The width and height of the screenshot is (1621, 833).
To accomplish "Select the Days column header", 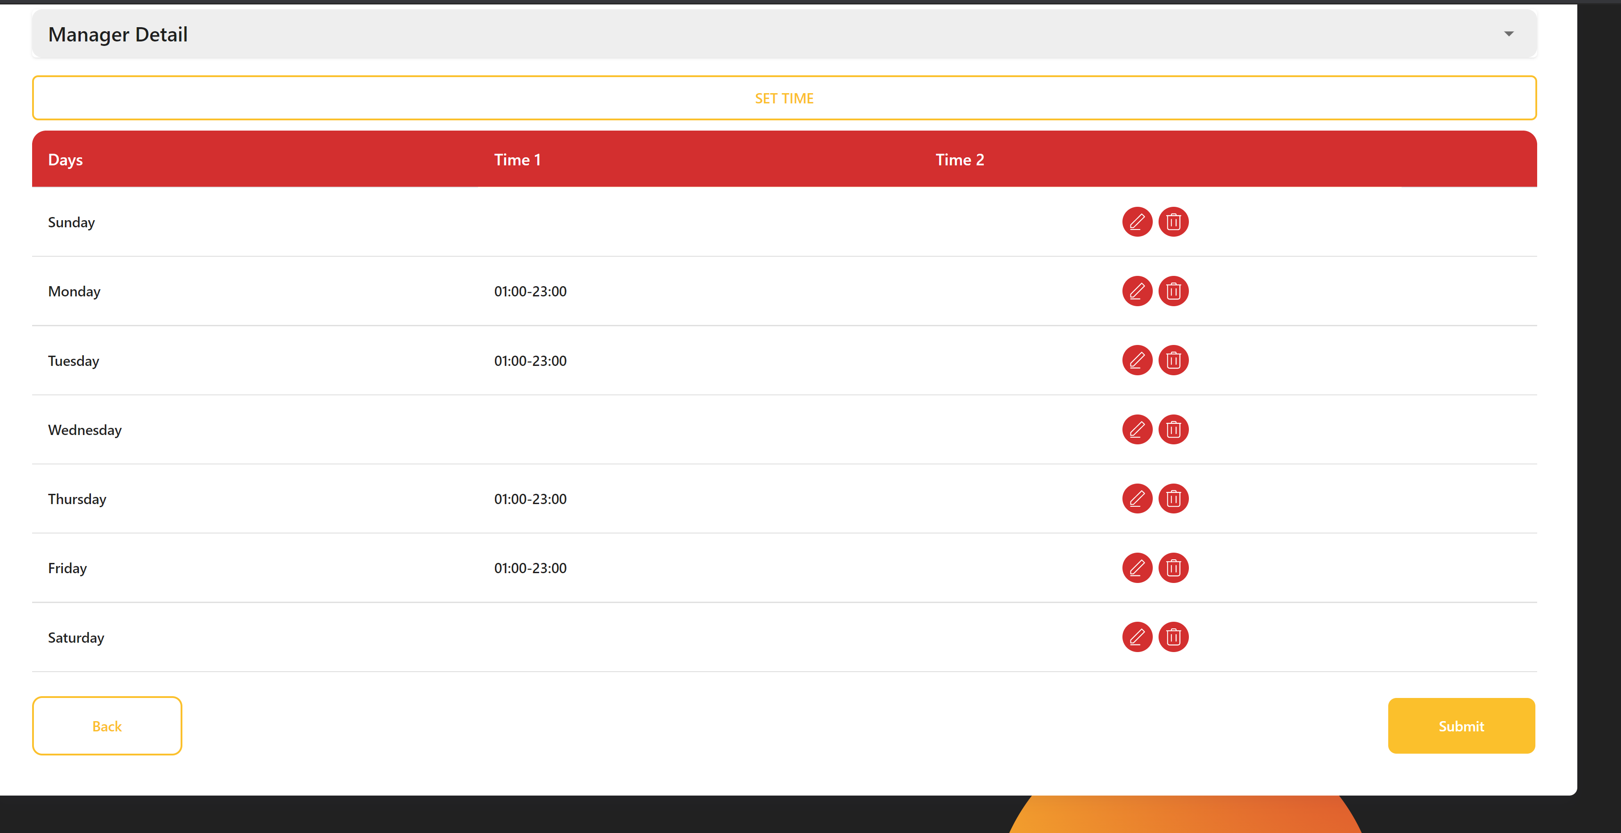I will (x=66, y=160).
